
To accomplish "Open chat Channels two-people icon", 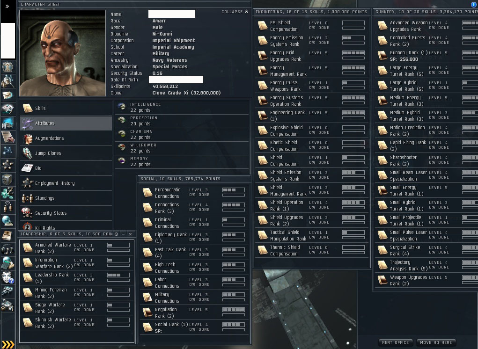I will coord(7,207).
